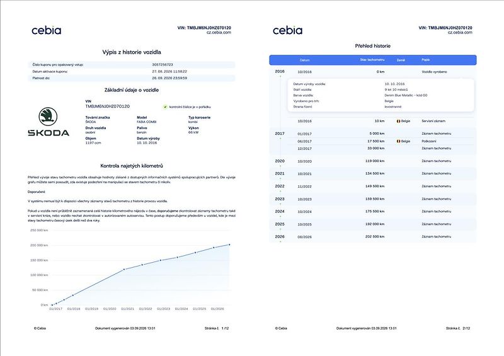Select odometer value '134 500 km'

click(375, 173)
